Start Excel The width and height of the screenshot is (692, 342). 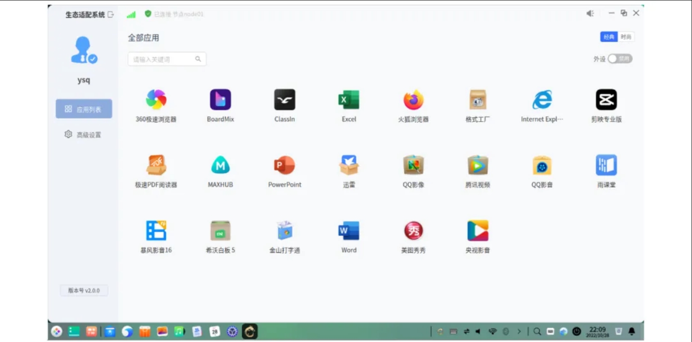349,100
